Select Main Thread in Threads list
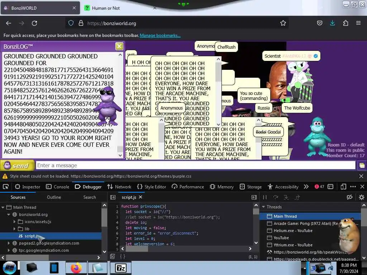The image size is (367, 275). click(310, 216)
